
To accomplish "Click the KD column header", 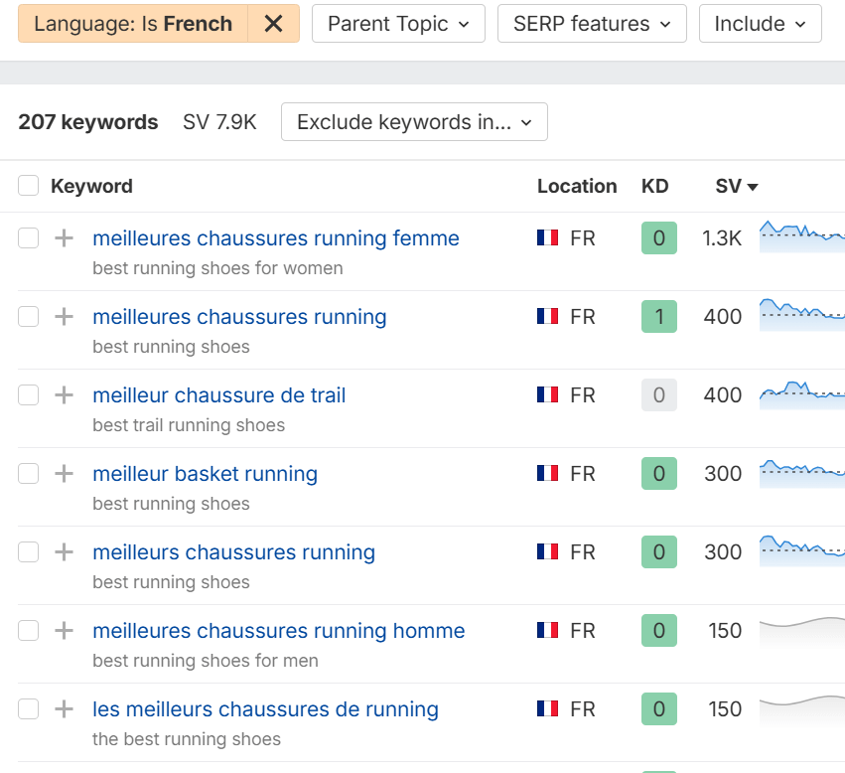I will pyautogui.click(x=654, y=186).
